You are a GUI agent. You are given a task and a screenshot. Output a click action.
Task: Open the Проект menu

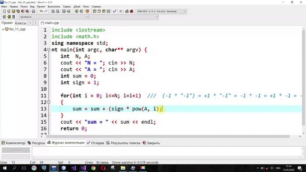[x=41, y=7]
